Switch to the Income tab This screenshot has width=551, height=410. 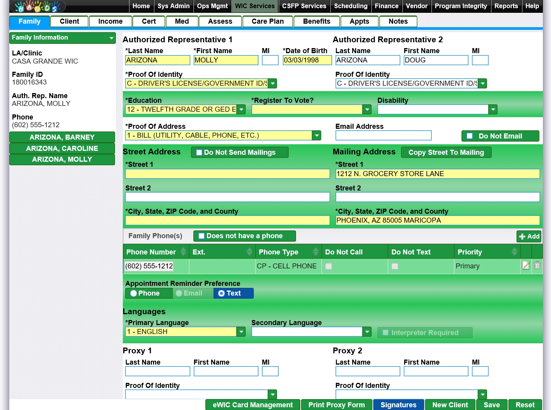(x=110, y=21)
